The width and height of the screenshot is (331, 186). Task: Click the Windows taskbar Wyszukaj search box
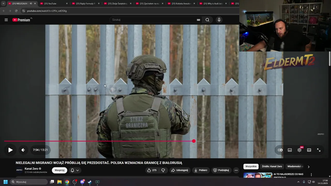(29, 182)
